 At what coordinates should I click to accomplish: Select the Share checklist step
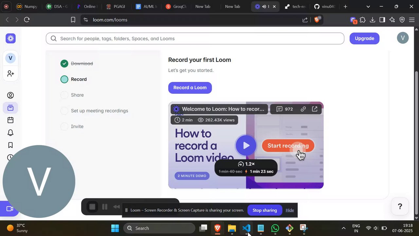72,95
